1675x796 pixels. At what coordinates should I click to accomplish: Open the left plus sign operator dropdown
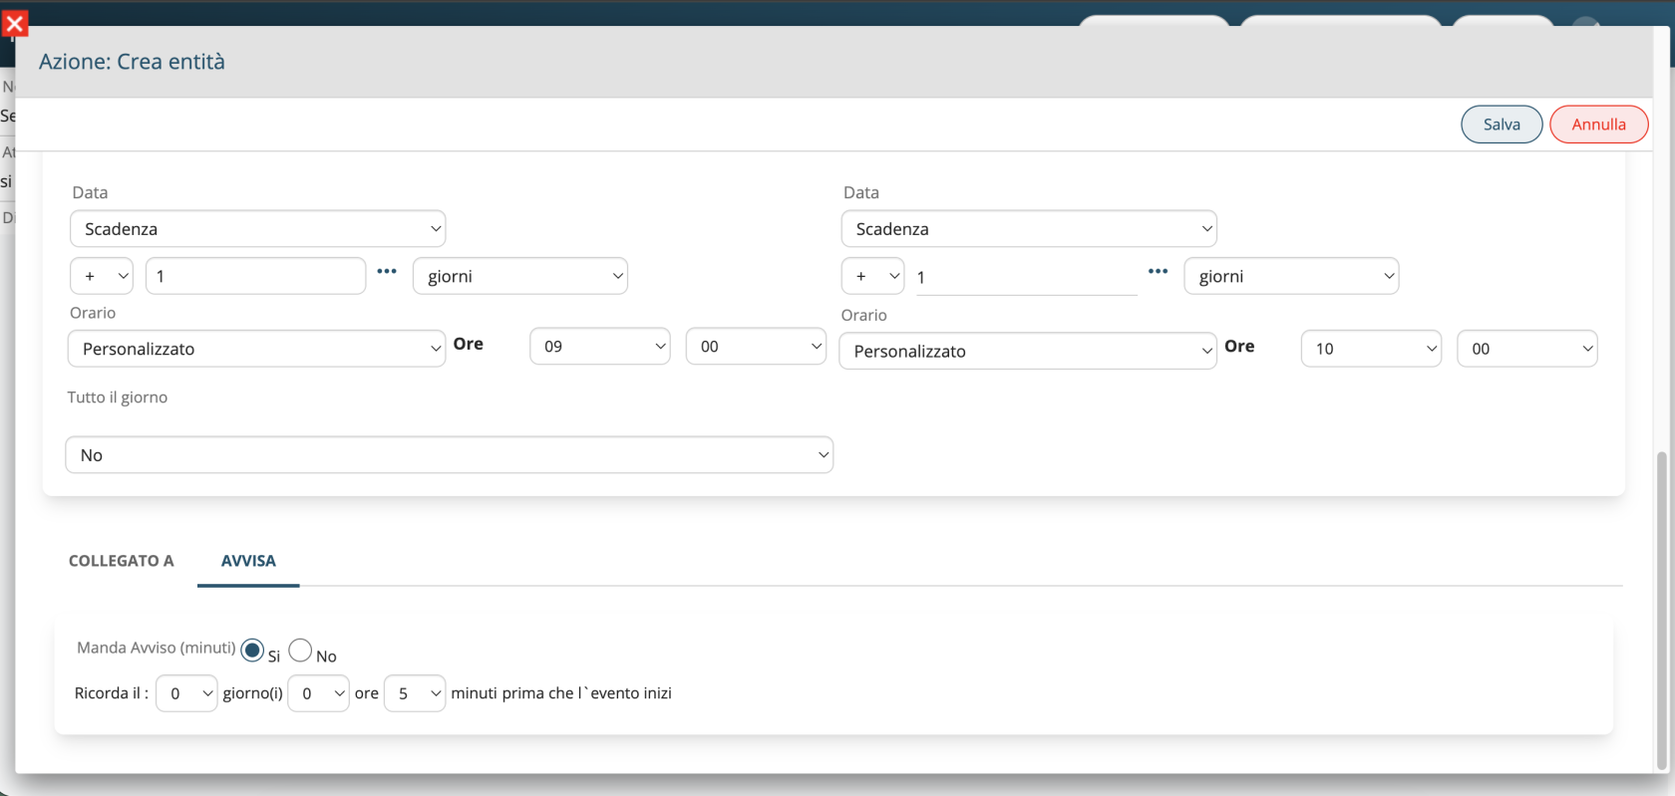click(x=102, y=276)
